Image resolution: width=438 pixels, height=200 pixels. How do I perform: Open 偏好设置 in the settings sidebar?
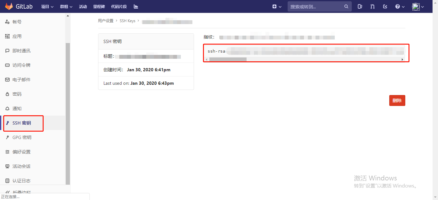click(x=33, y=152)
